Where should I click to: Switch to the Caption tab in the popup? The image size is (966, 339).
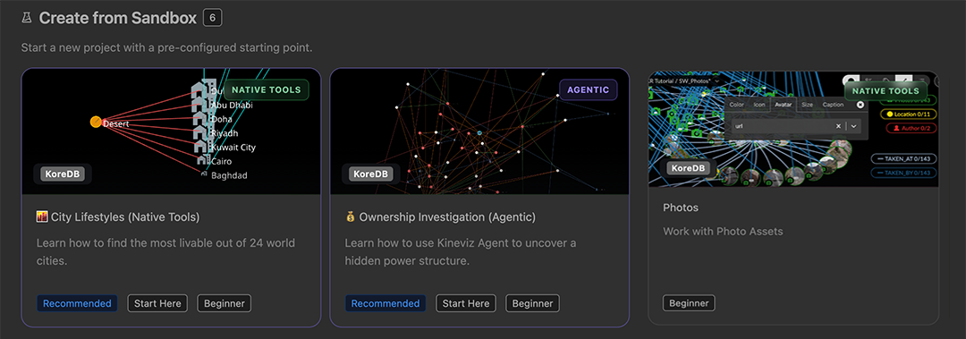[833, 105]
